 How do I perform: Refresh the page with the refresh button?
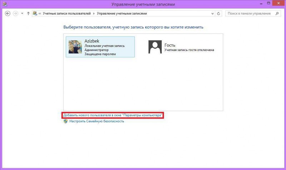point(218,14)
